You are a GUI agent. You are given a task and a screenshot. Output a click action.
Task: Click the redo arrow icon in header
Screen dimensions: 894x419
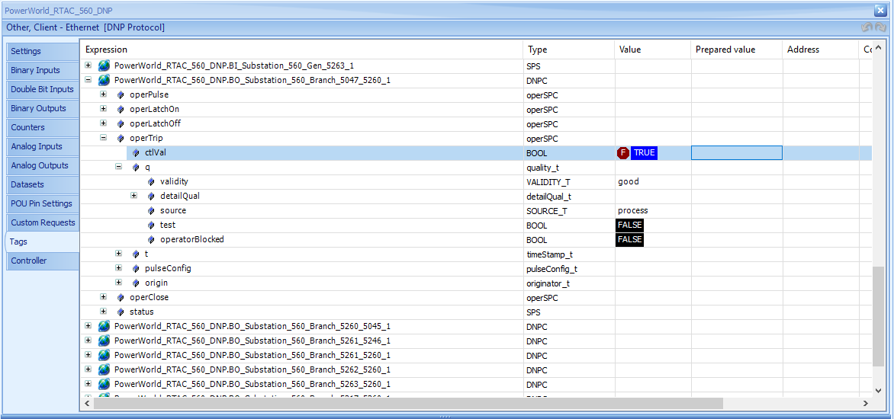(880, 27)
